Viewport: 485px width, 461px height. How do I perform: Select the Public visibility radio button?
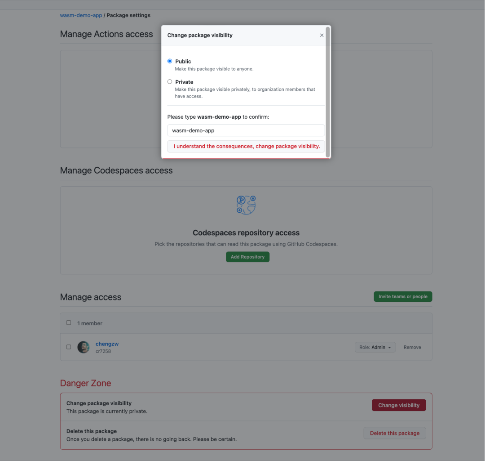pos(170,61)
